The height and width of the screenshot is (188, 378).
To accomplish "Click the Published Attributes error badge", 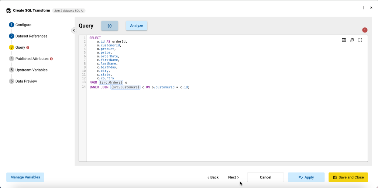I will pos(51,59).
